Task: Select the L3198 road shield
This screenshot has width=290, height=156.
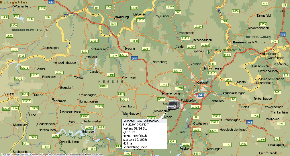Action: 103,86
